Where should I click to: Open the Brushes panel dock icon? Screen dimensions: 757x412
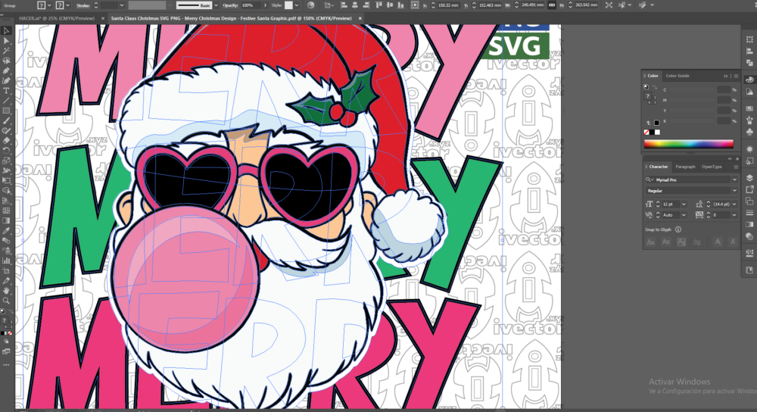749,120
